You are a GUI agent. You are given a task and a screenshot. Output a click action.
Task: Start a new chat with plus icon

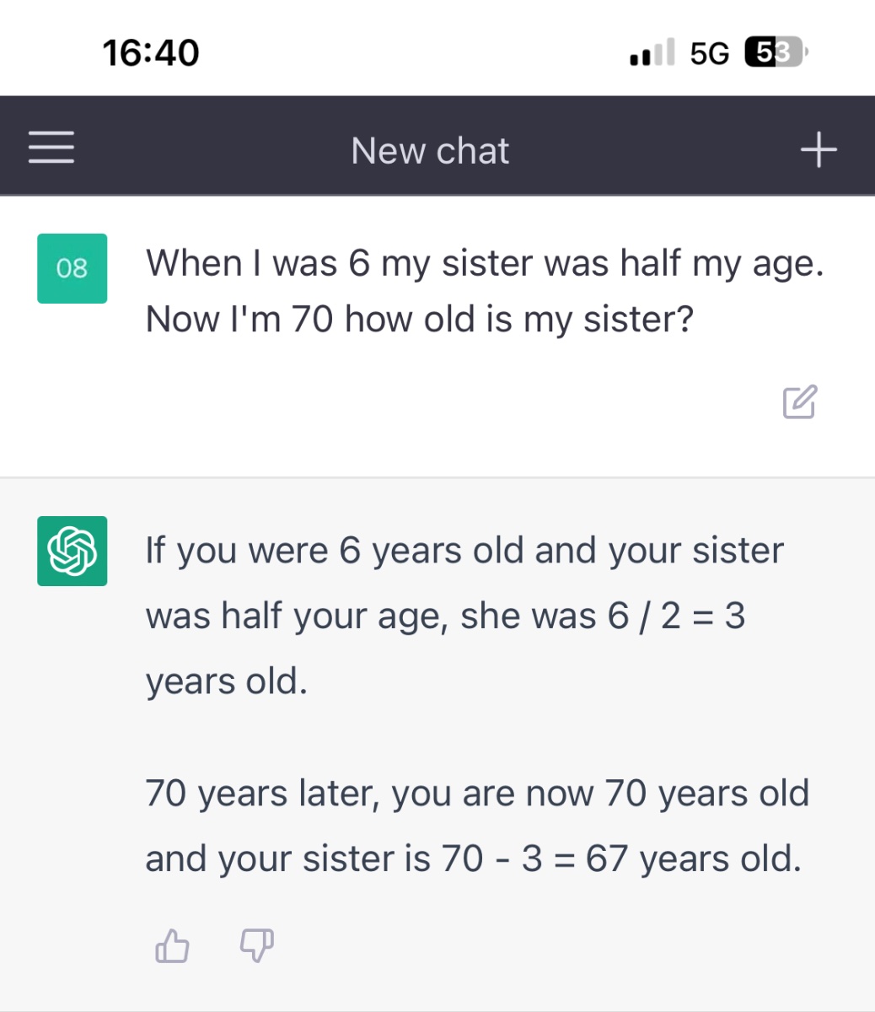click(819, 149)
